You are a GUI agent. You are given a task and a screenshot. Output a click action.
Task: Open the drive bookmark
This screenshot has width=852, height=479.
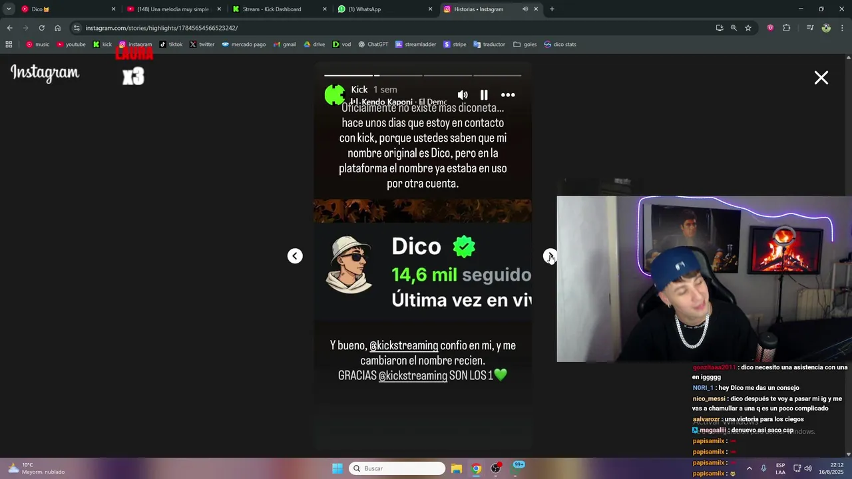click(x=315, y=45)
